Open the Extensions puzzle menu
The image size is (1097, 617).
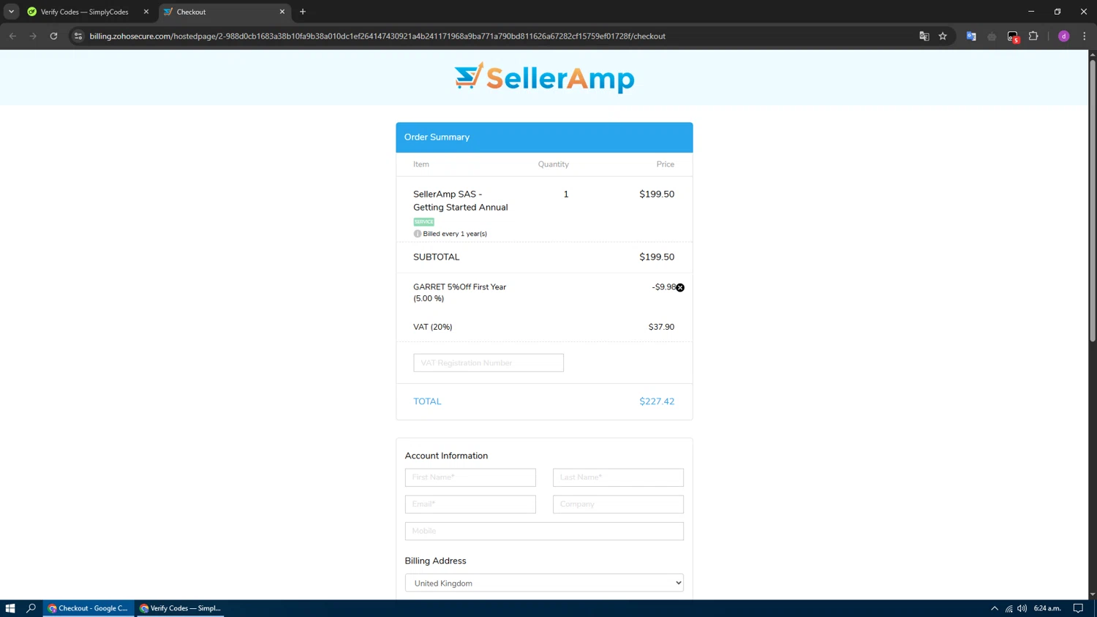[x=1033, y=36]
